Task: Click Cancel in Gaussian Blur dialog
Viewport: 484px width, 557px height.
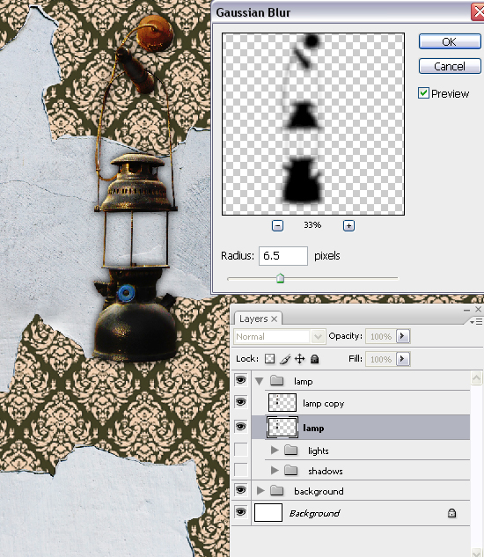Action: 450,66
